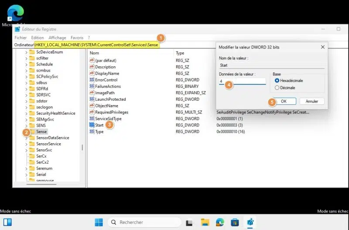This screenshot has width=349, height=230.
Task: Click the ImagePath string value icon
Action: [x=92, y=93]
